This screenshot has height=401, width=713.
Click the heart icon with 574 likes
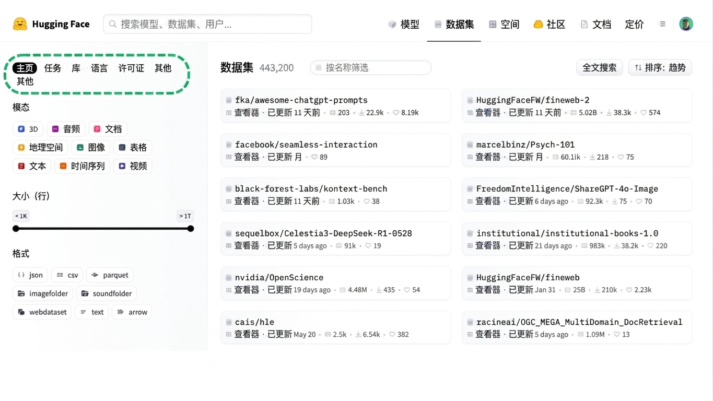tap(643, 113)
